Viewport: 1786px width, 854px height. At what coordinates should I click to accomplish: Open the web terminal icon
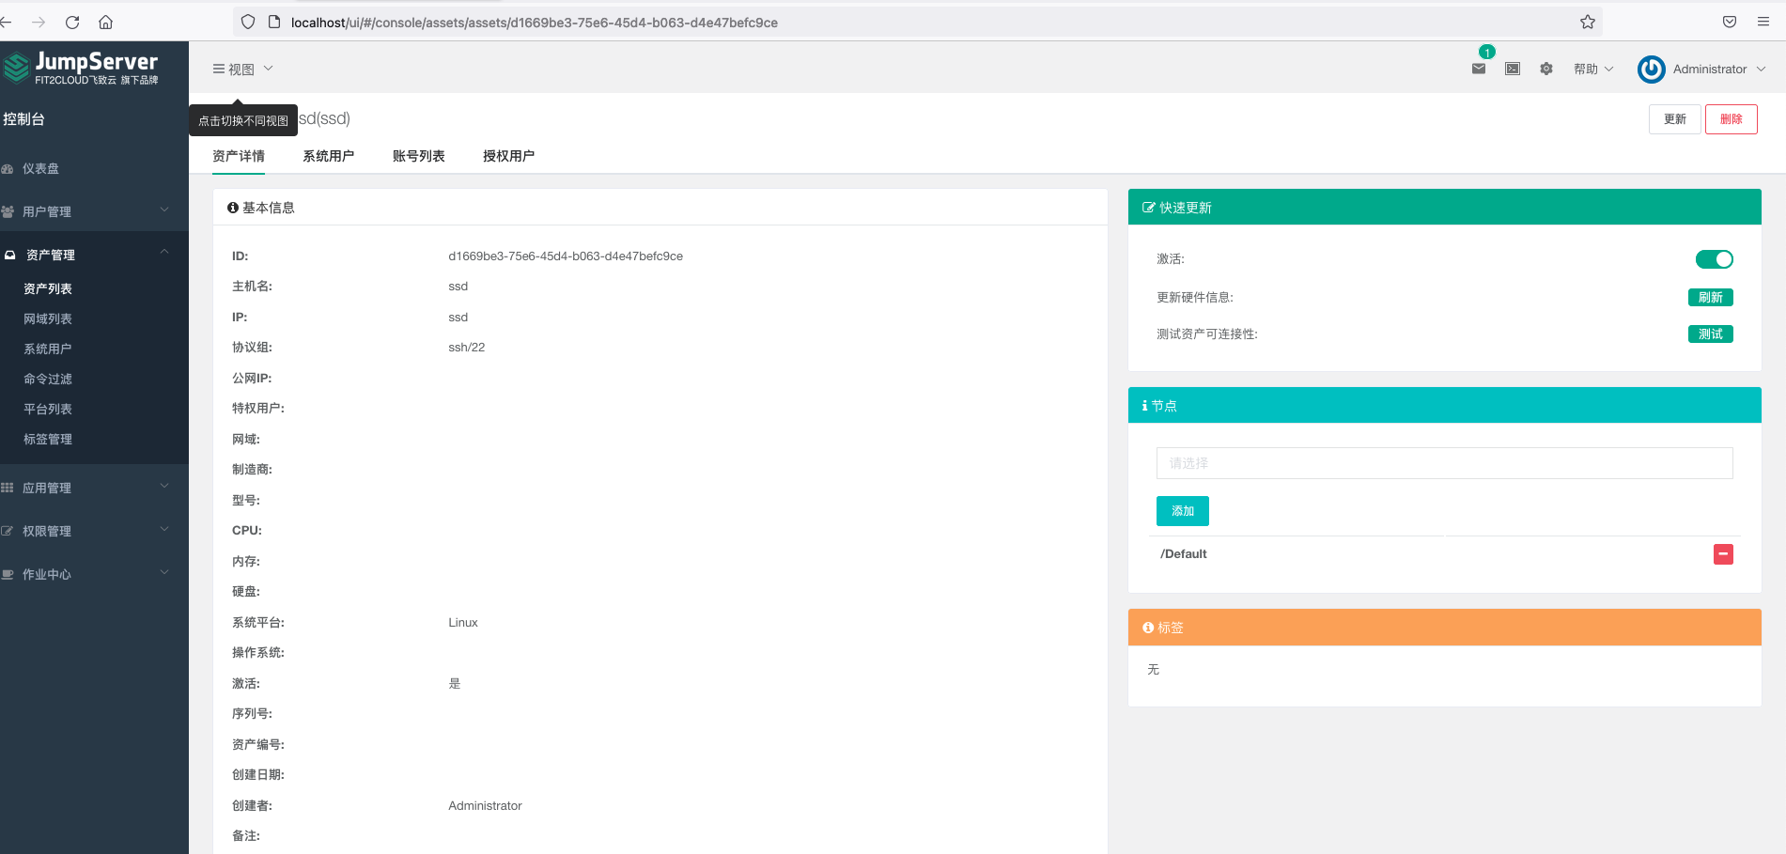pyautogui.click(x=1513, y=69)
